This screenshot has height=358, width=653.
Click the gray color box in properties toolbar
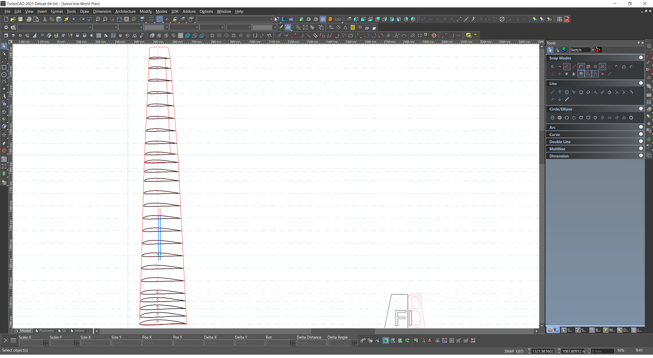pyautogui.click(x=154, y=27)
